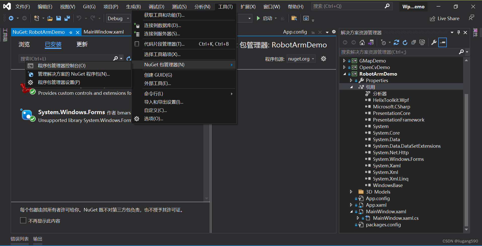Switch to the 更新 tab in NuGet
The width and height of the screenshot is (482, 246).
[82, 44]
